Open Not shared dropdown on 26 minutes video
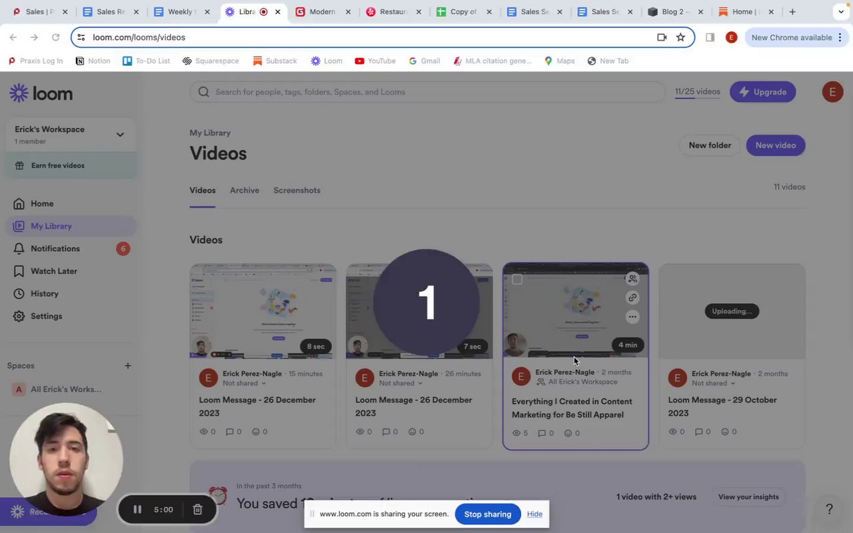Viewport: 853px width, 533px height. click(401, 384)
